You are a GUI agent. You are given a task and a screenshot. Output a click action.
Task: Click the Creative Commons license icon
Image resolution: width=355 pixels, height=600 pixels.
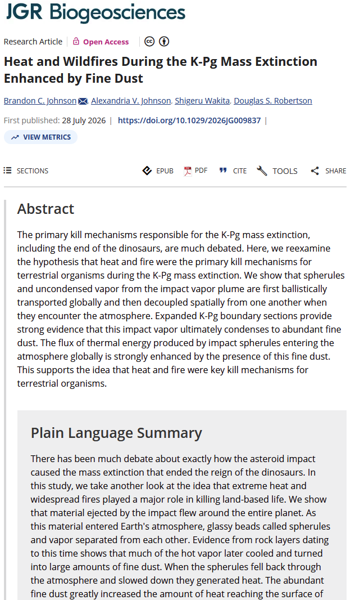coord(149,41)
